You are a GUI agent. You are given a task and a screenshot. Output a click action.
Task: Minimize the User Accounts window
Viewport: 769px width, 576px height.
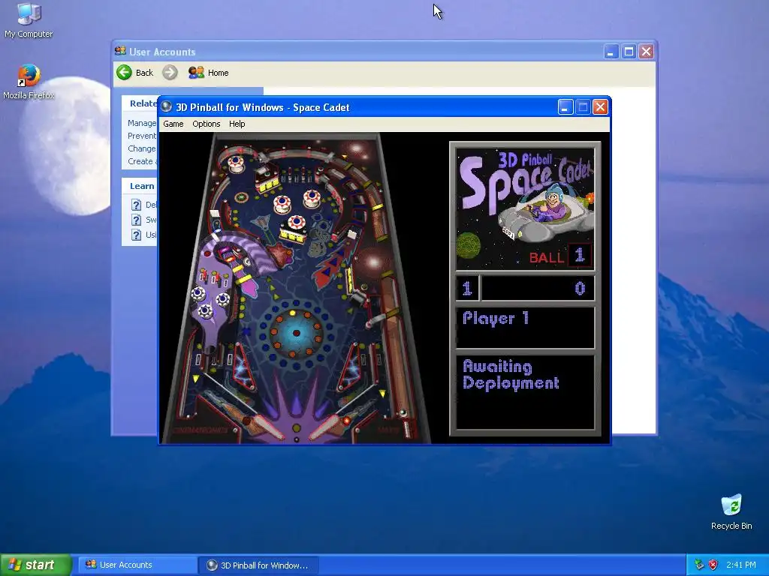tap(611, 51)
